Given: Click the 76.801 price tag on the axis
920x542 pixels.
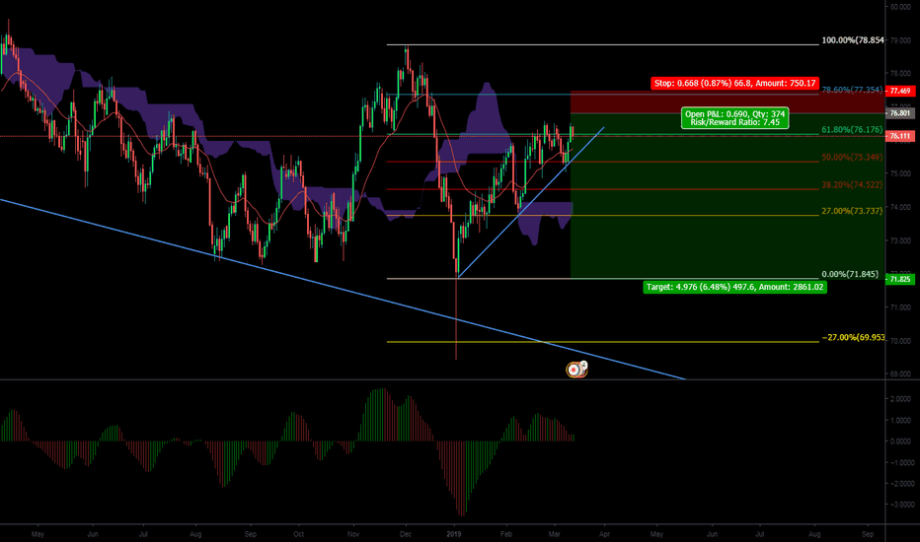Looking at the screenshot, I should coord(900,113).
